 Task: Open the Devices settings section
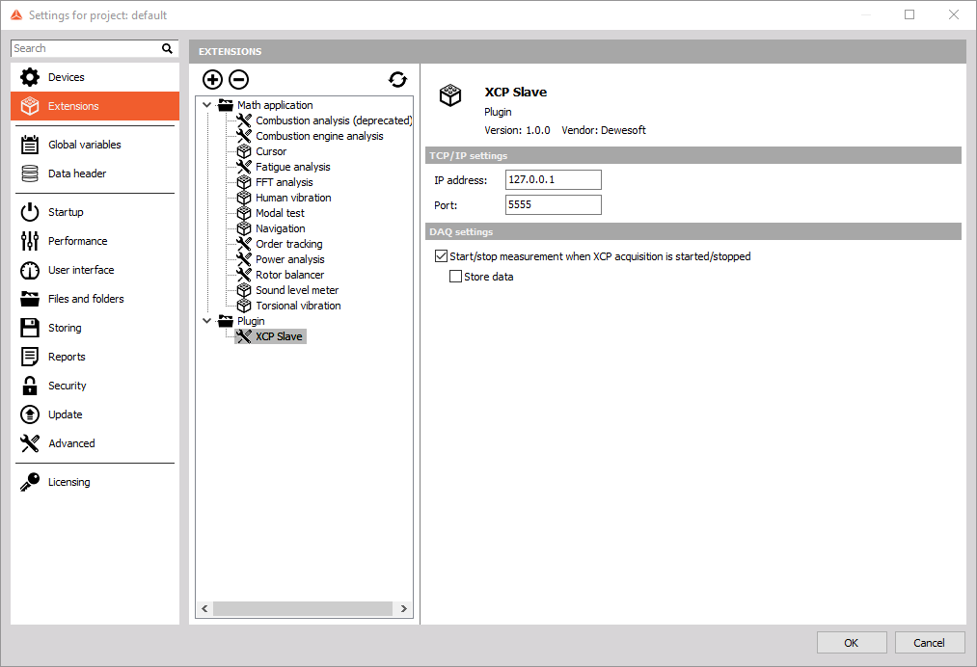pyautogui.click(x=95, y=77)
